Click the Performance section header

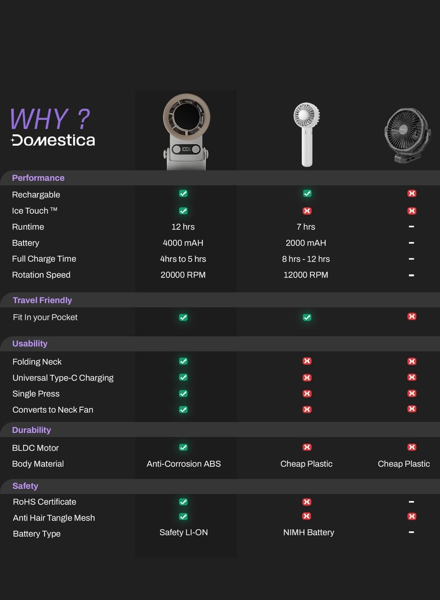38,178
